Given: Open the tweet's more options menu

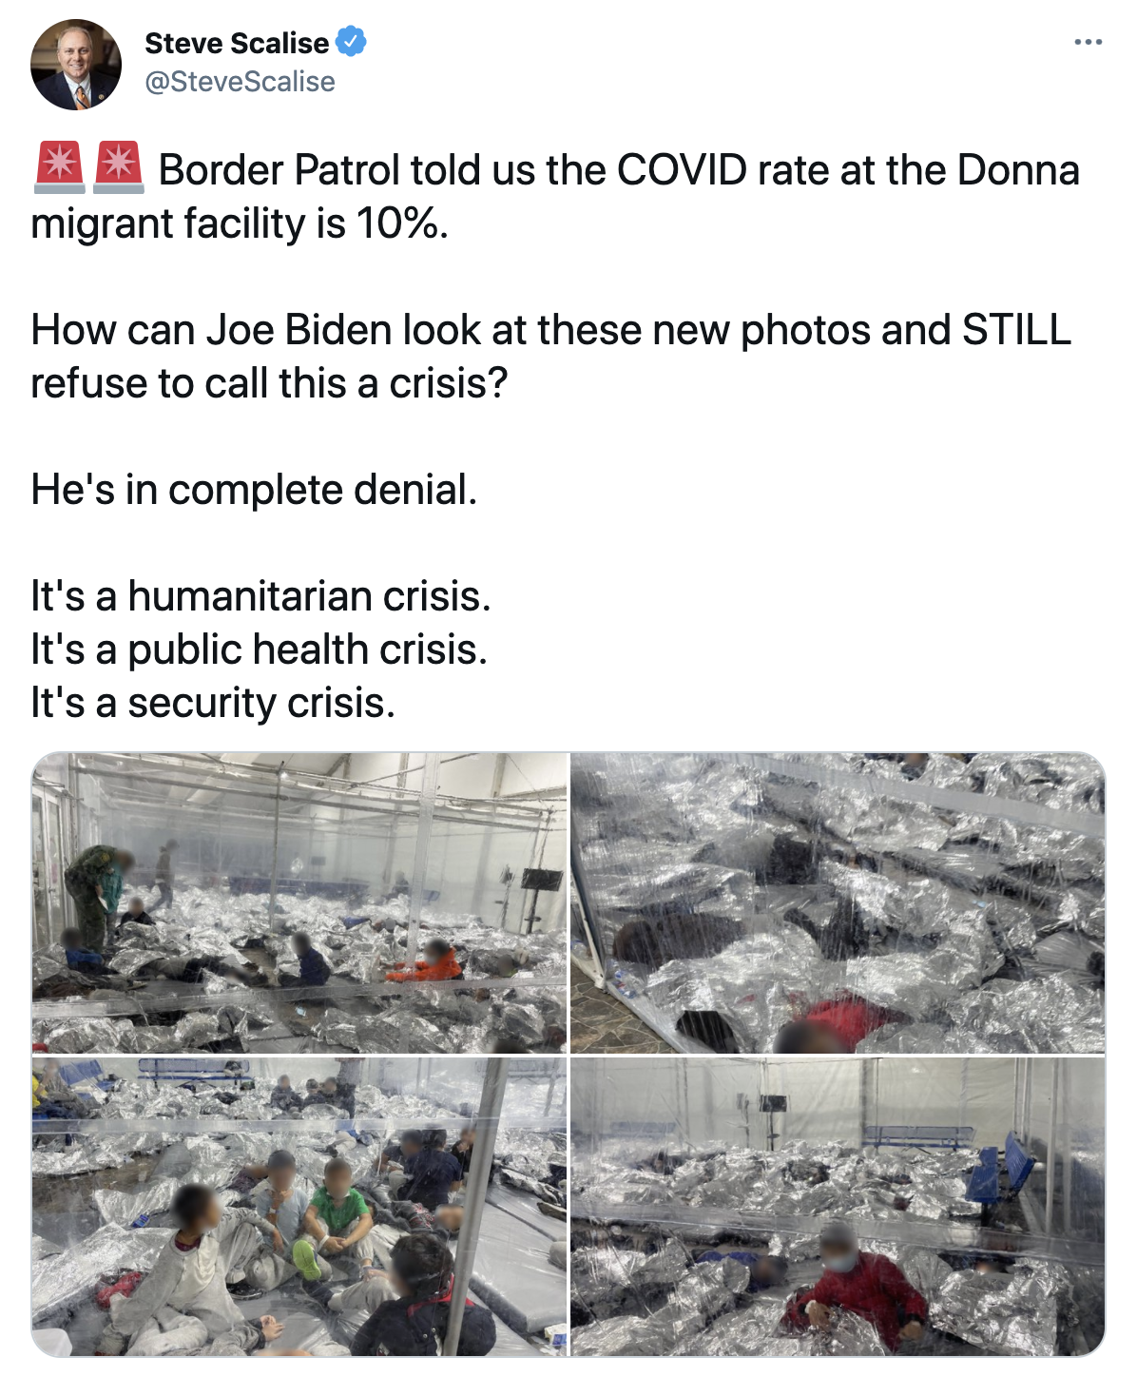Looking at the screenshot, I should [1088, 43].
